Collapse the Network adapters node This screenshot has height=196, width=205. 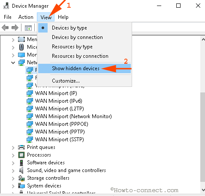(13, 63)
